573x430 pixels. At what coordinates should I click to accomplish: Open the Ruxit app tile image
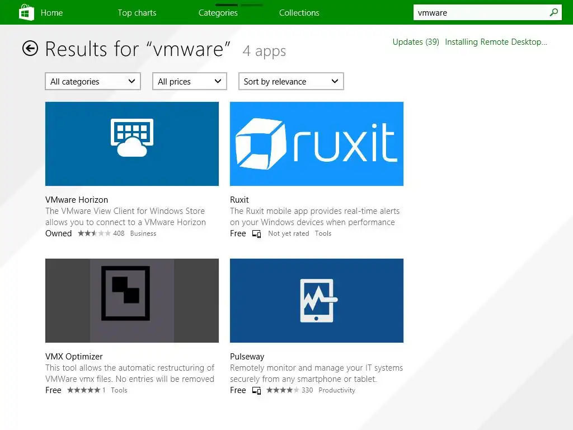click(x=317, y=144)
